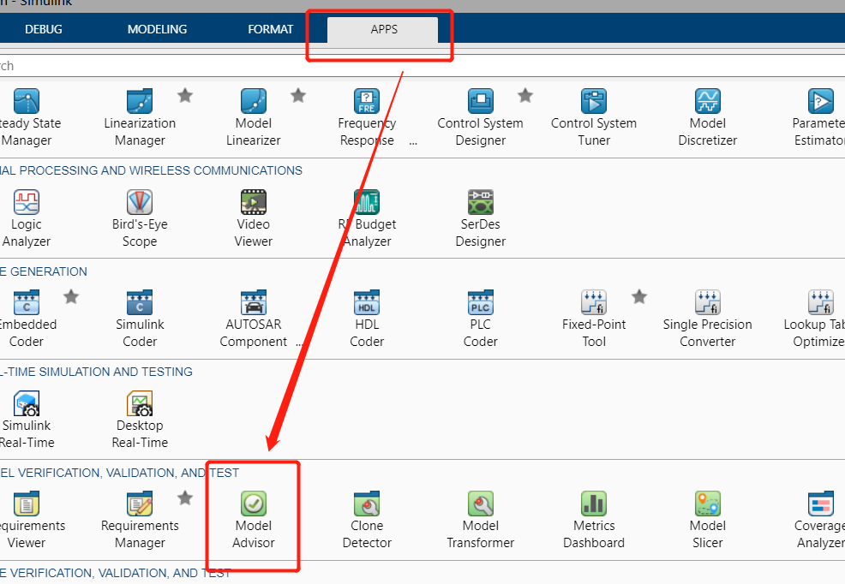
Task: Launch the Clone Detector app
Action: tap(367, 520)
